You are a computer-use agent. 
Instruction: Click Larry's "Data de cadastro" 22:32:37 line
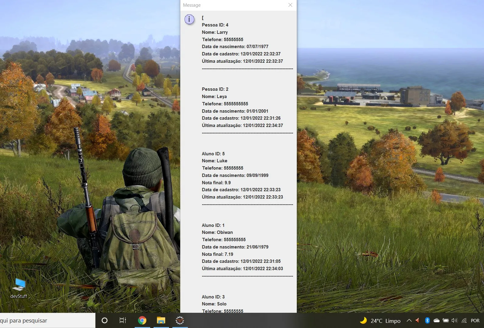pyautogui.click(x=241, y=54)
